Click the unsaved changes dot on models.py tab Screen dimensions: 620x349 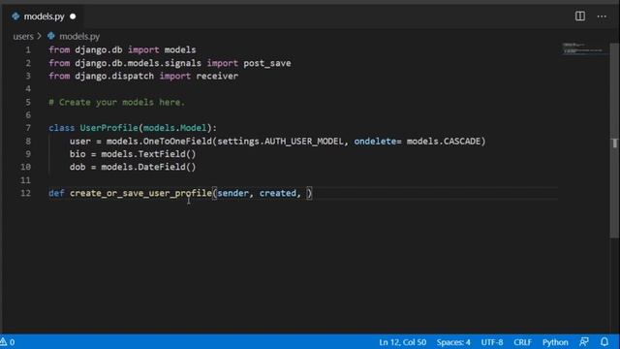[73, 16]
